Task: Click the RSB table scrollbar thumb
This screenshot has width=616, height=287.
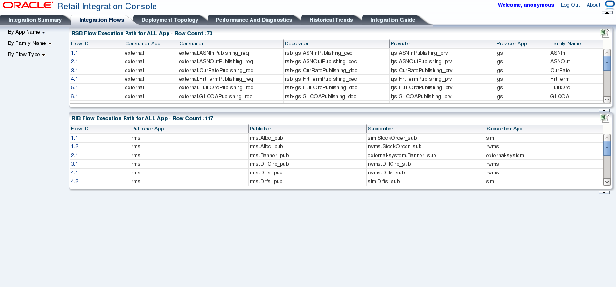Action: click(607, 63)
